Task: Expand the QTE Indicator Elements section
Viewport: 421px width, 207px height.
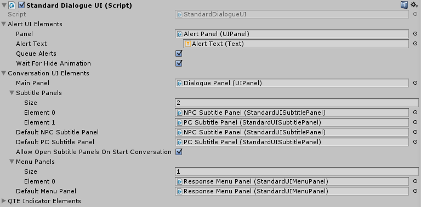Action: [x=3, y=201]
